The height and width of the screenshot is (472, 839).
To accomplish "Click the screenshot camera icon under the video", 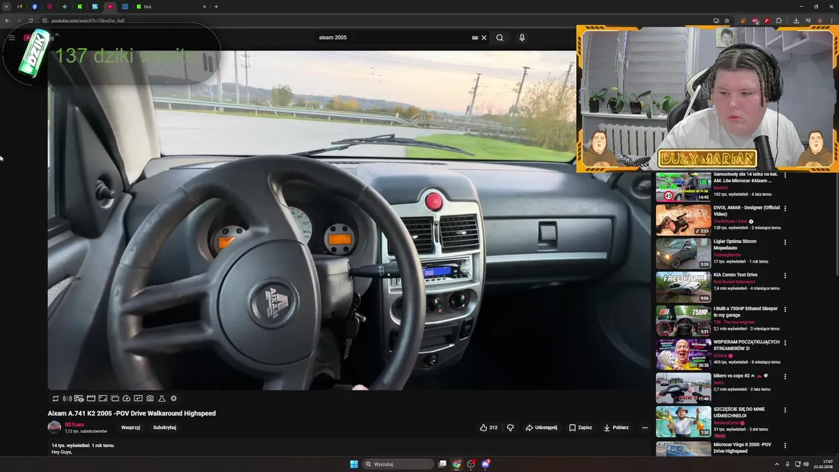I will (x=150, y=399).
